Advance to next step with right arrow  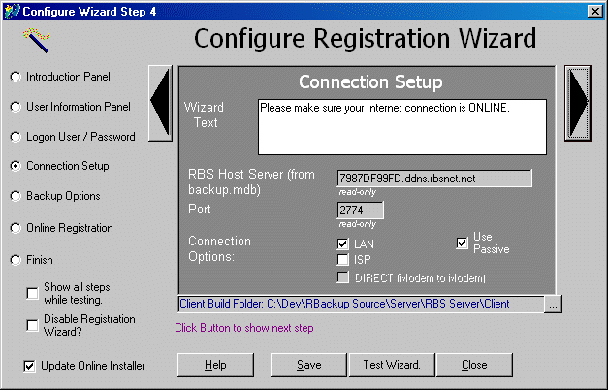click(580, 104)
